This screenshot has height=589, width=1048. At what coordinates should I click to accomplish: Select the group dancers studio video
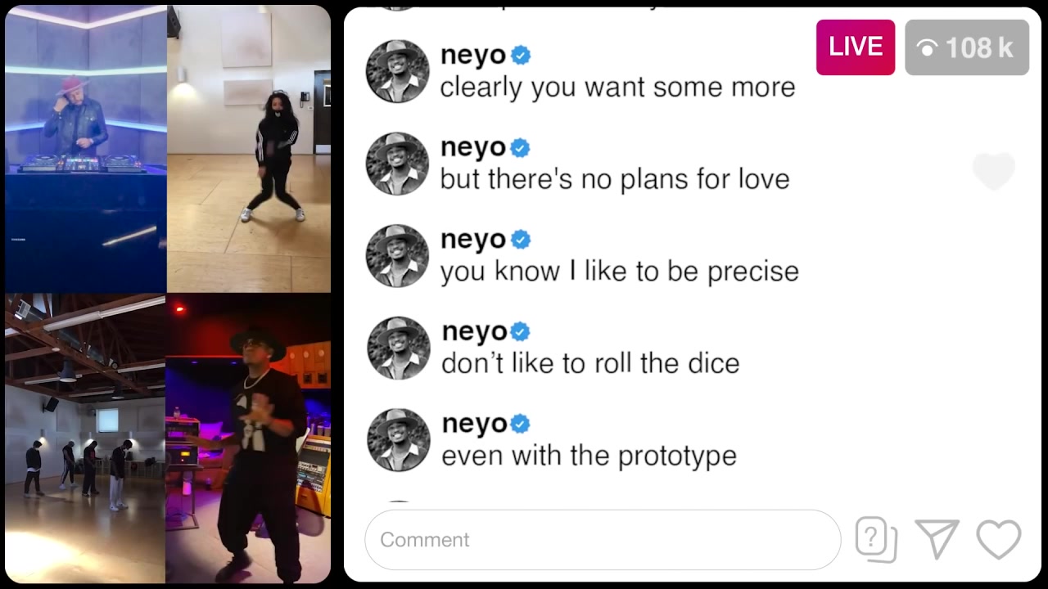pyautogui.click(x=85, y=438)
